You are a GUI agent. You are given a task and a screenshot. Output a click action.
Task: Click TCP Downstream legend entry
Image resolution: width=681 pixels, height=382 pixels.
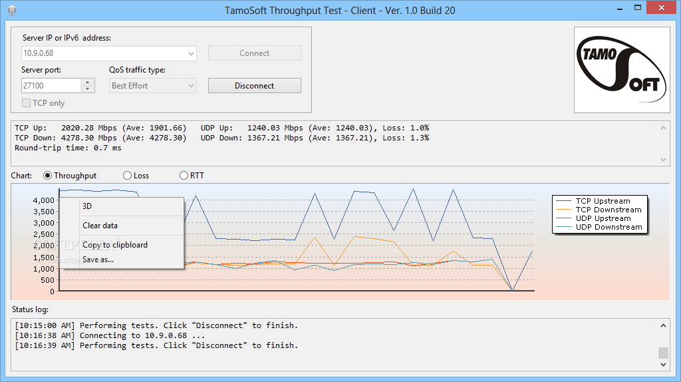pos(599,210)
